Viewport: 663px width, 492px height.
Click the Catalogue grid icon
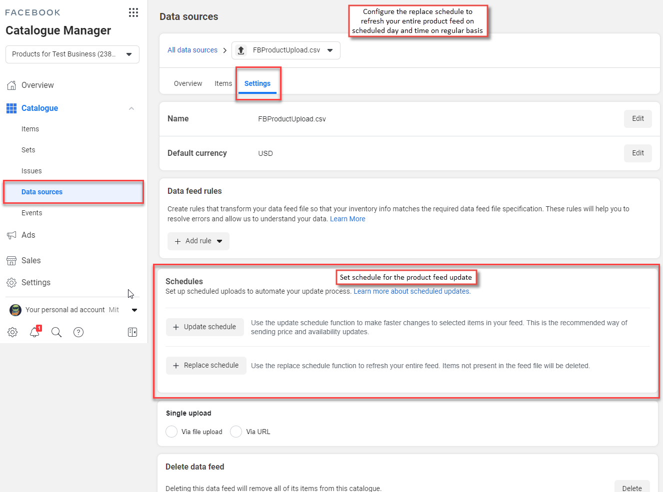coord(11,108)
